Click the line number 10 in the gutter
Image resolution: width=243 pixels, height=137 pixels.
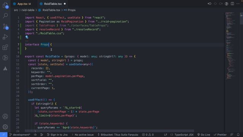(18, 56)
